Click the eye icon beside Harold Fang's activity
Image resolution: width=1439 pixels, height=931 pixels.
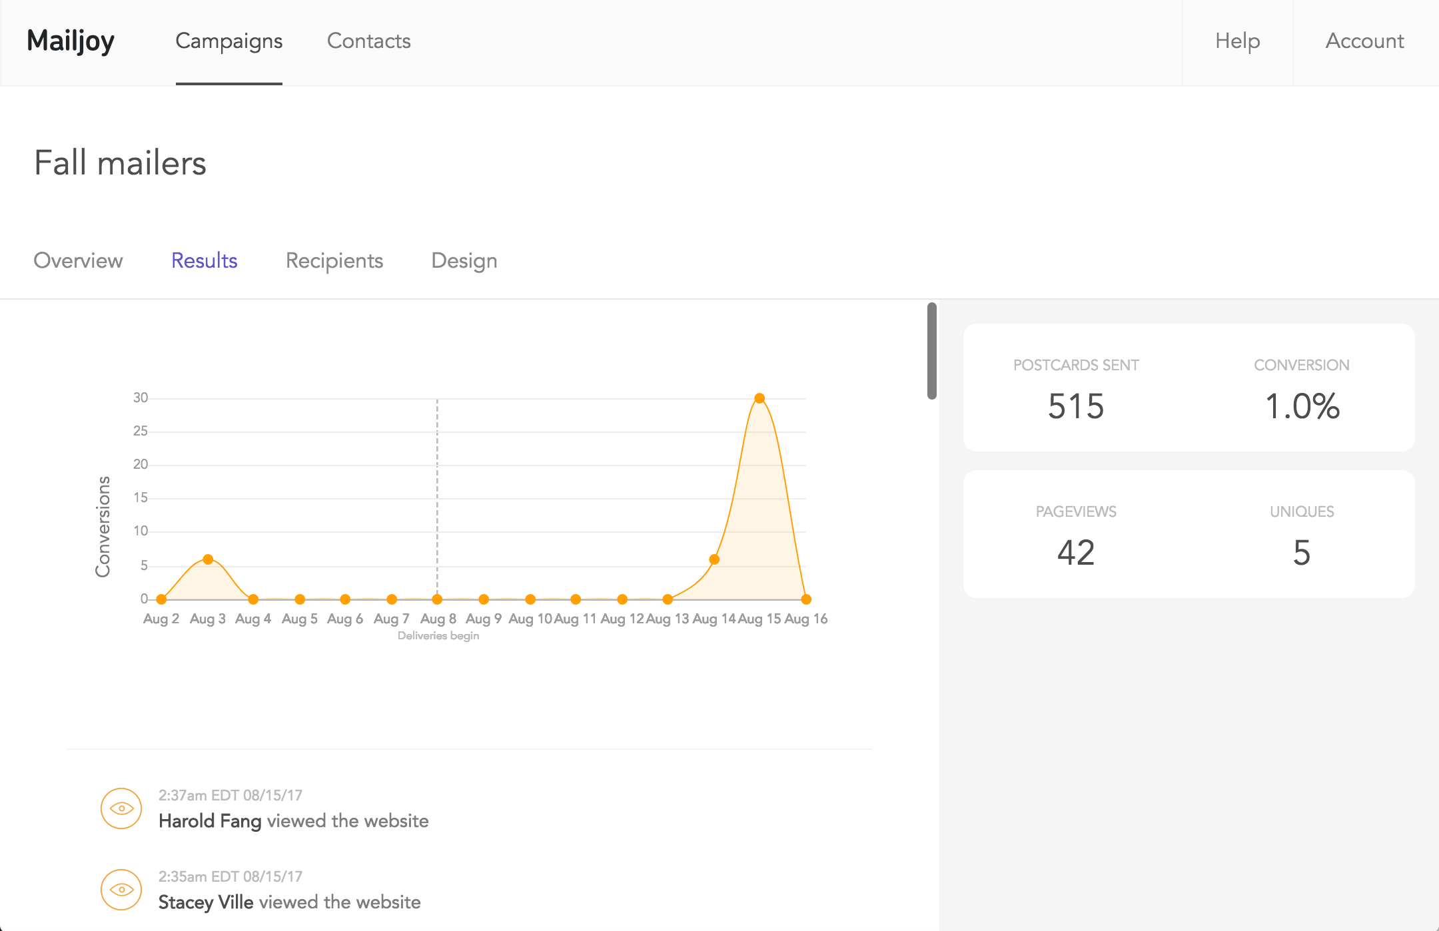[122, 808]
